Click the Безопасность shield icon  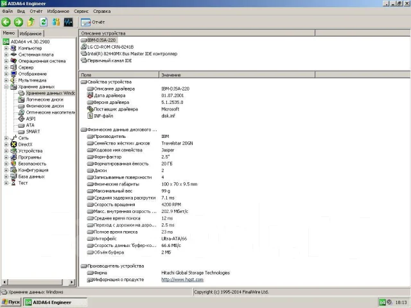pyautogui.click(x=13, y=164)
